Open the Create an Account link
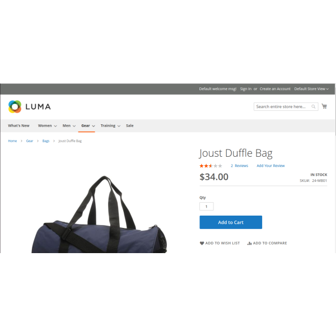336x336 pixels. 275,88
